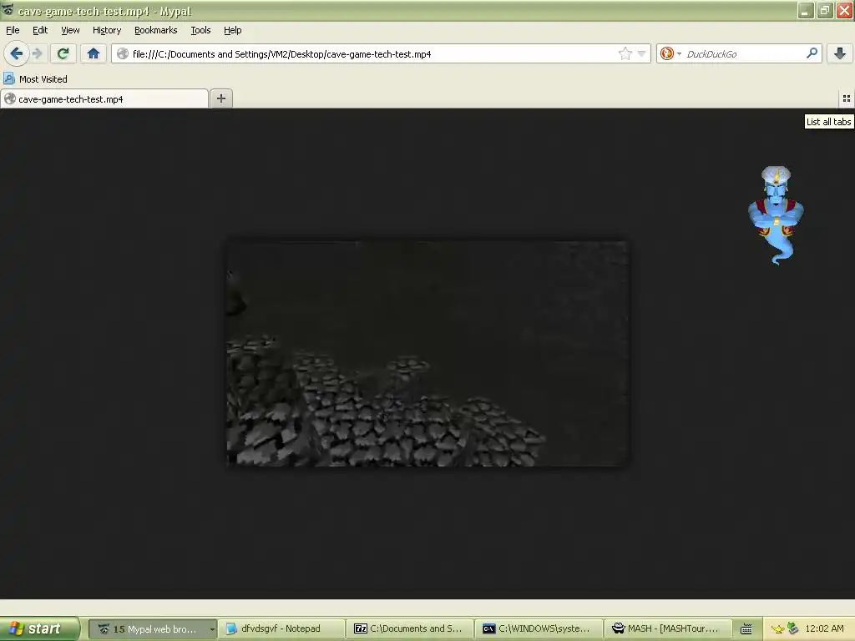
Task: Open the Windows Start button
Action: coord(40,628)
